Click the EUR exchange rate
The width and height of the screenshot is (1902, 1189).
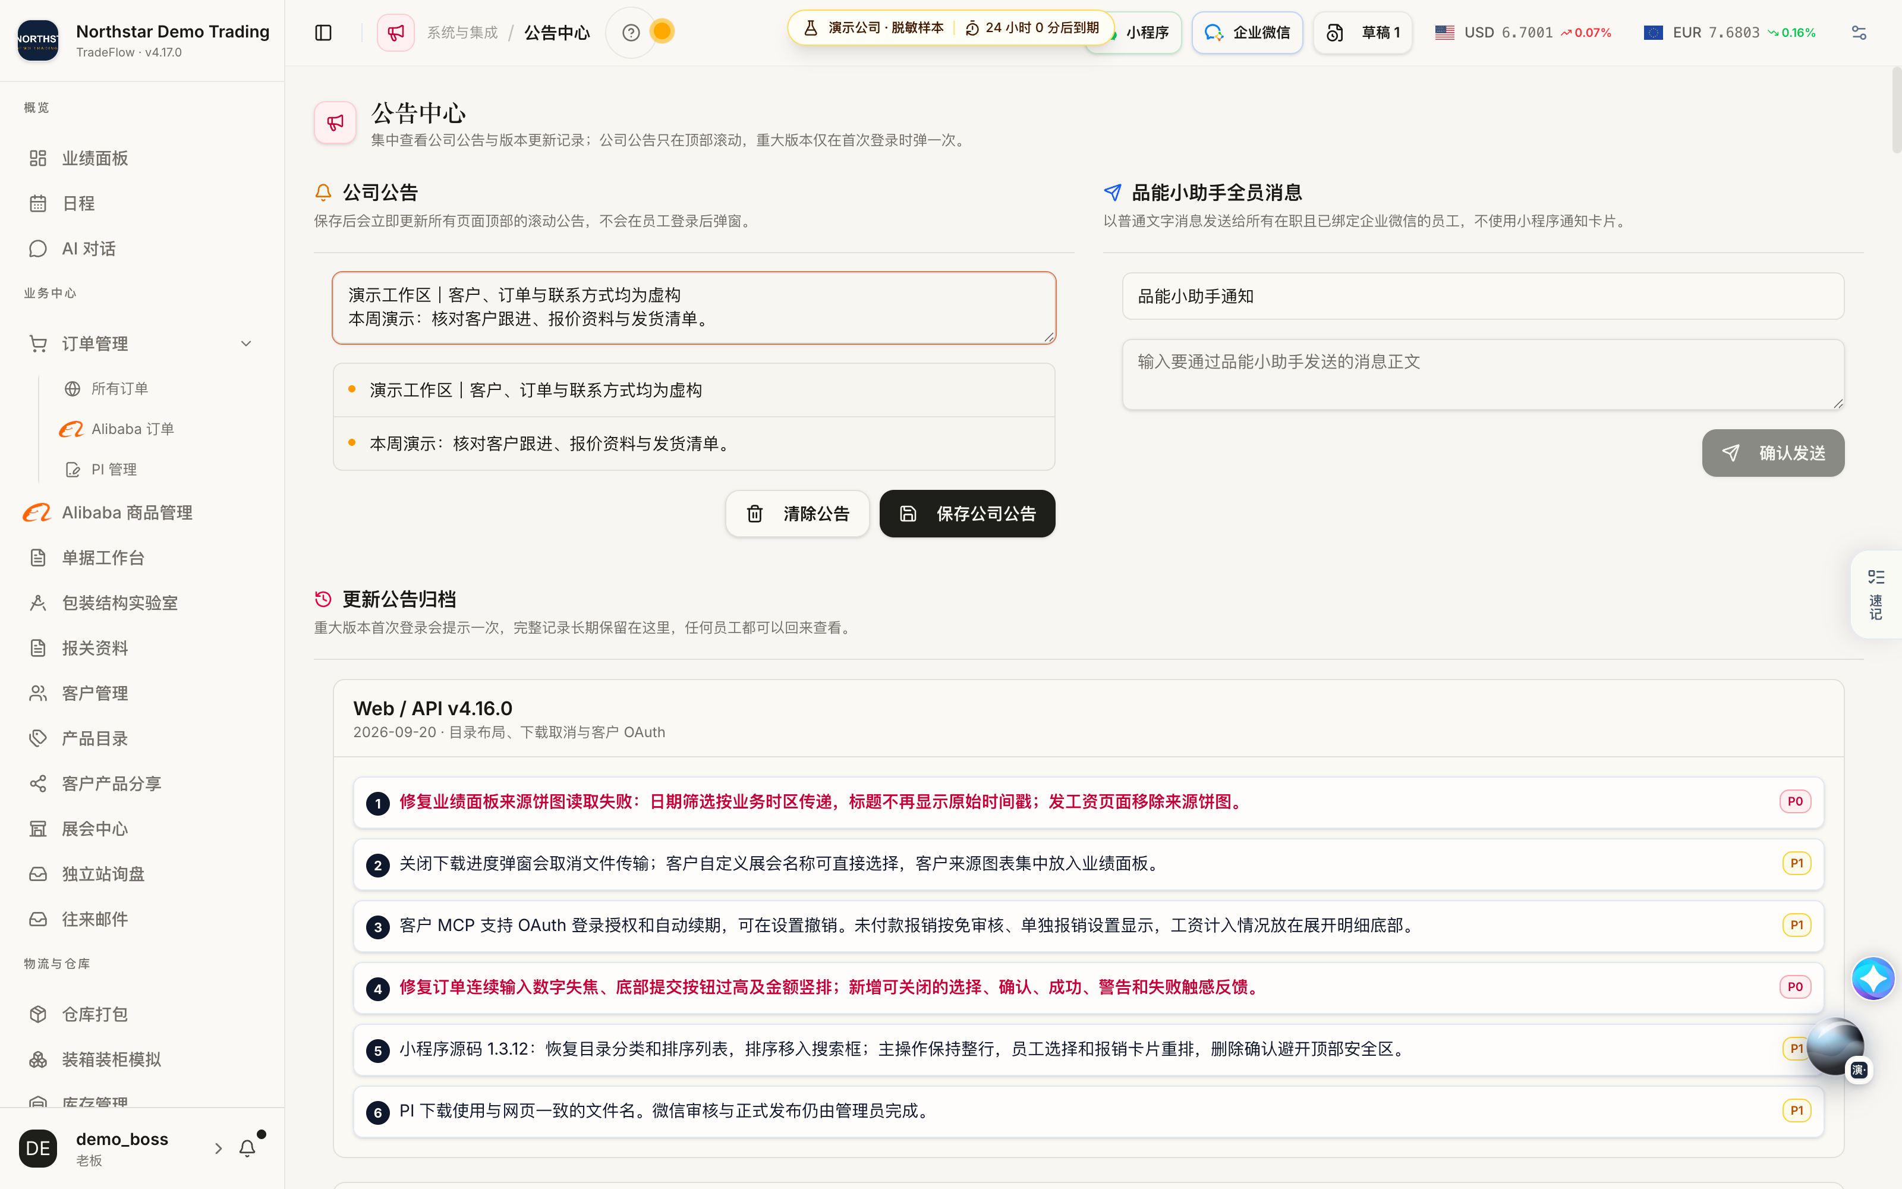click(1729, 32)
